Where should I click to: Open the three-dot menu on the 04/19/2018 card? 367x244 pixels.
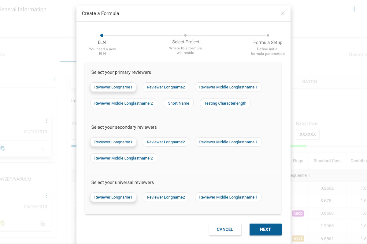[x=46, y=196]
